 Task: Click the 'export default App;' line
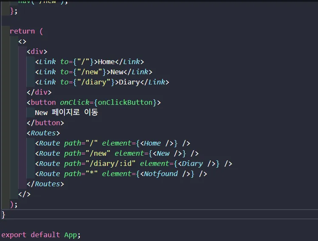coord(41,235)
